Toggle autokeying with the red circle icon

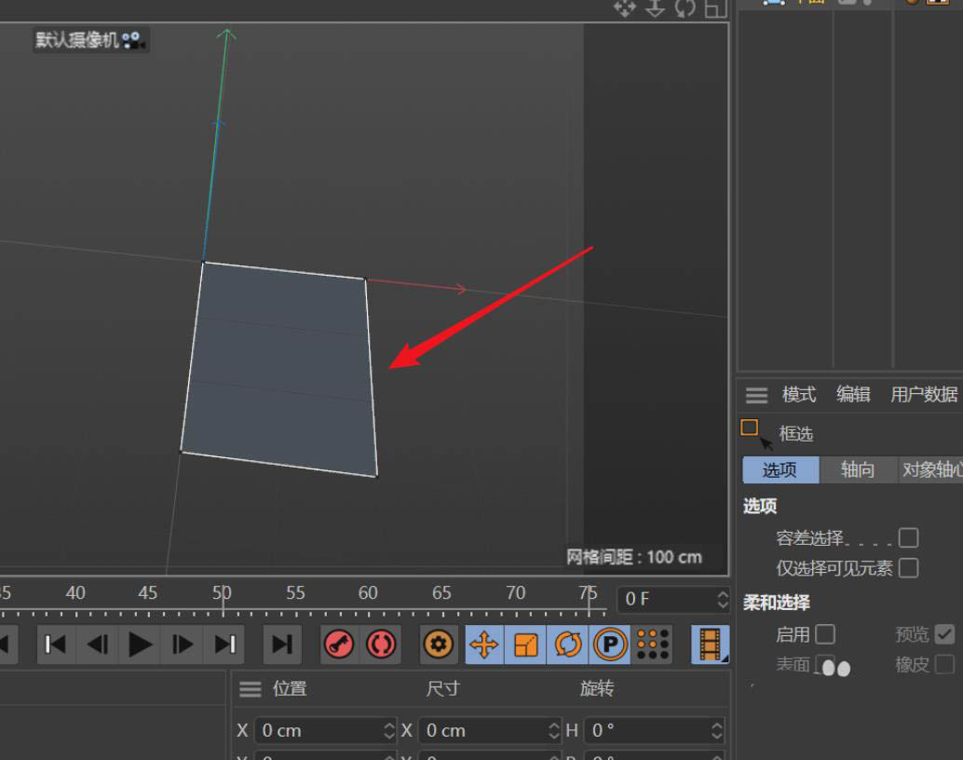pyautogui.click(x=380, y=644)
